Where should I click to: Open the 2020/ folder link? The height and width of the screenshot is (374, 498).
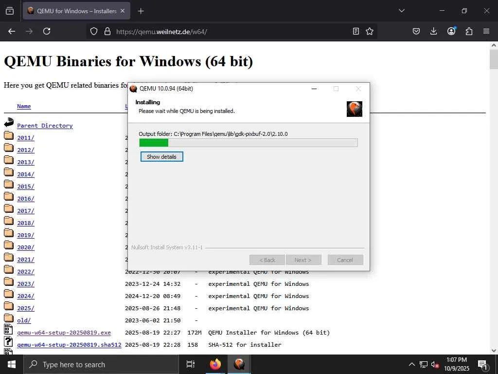pyautogui.click(x=26, y=247)
